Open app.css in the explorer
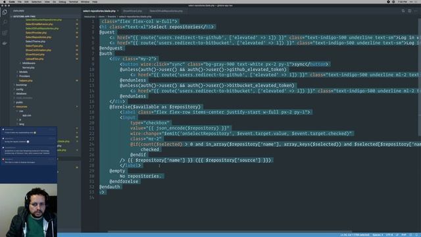This screenshot has height=237, width=421. point(27,116)
